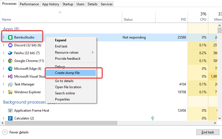This screenshot has width=222, height=139.
Task: Switch to the Performance tab
Action: 29,4
